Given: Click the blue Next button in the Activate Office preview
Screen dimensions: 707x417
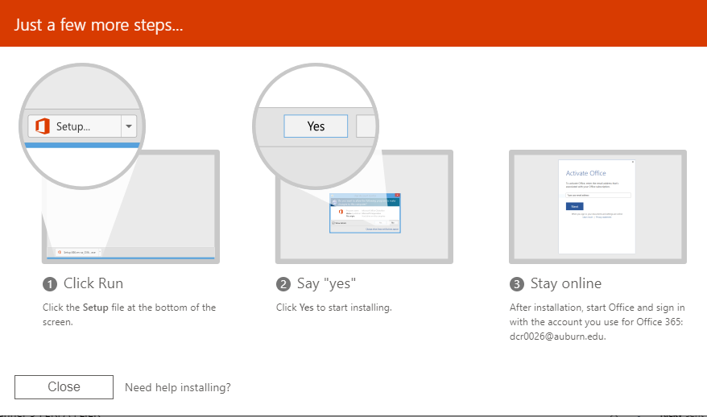Looking at the screenshot, I should click(574, 206).
